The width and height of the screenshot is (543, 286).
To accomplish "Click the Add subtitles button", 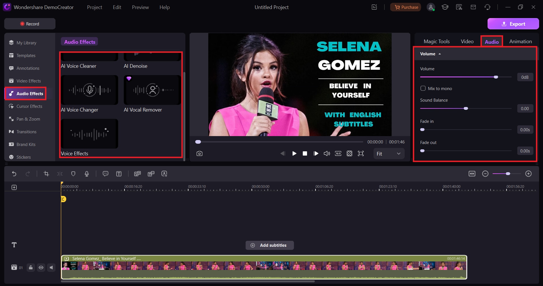I will point(270,245).
